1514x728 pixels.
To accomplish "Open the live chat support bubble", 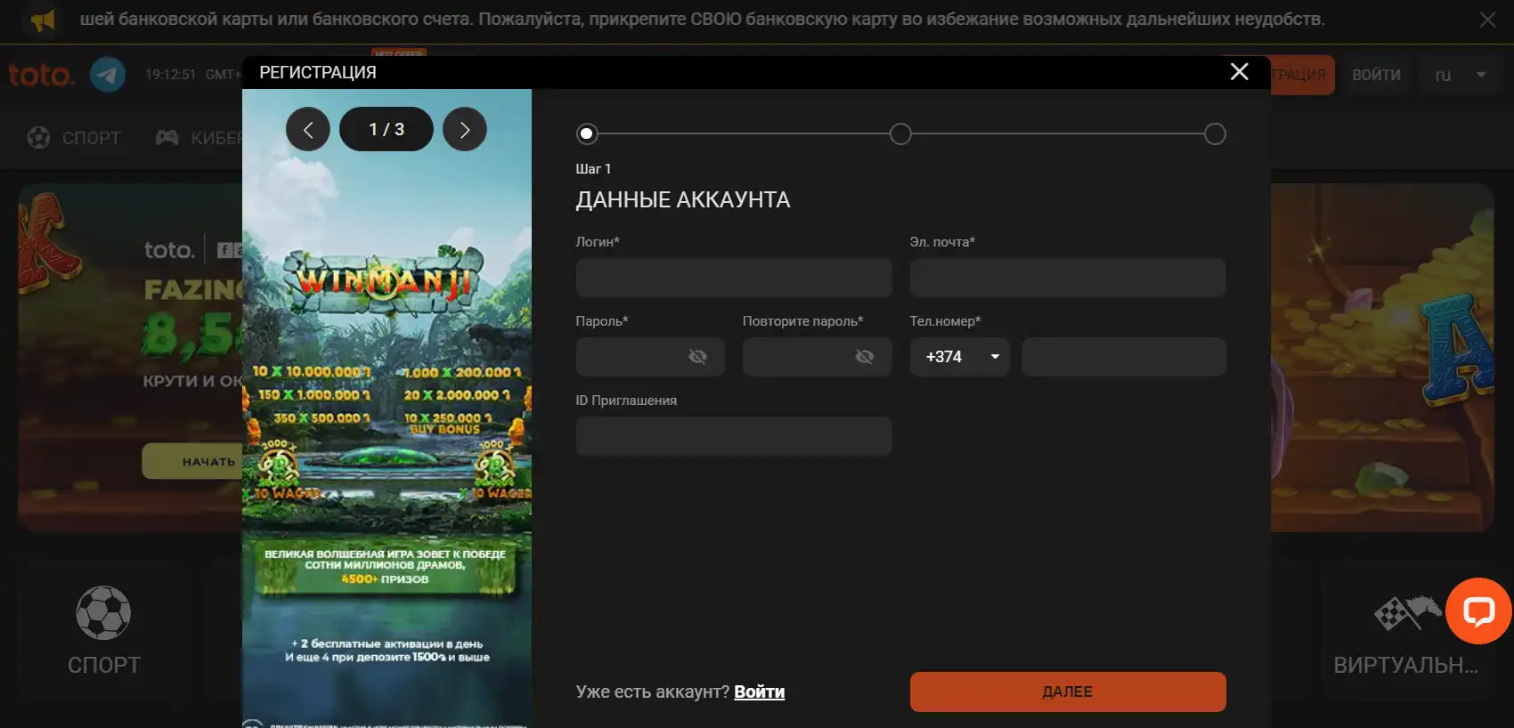I will click(1478, 611).
